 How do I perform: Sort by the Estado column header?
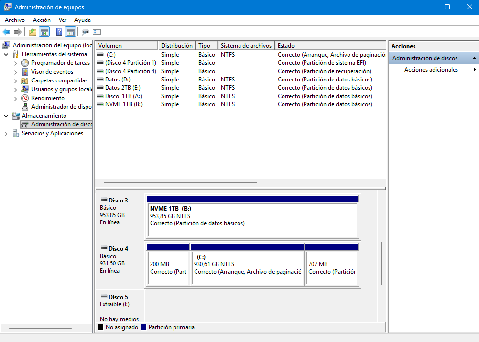click(x=330, y=46)
